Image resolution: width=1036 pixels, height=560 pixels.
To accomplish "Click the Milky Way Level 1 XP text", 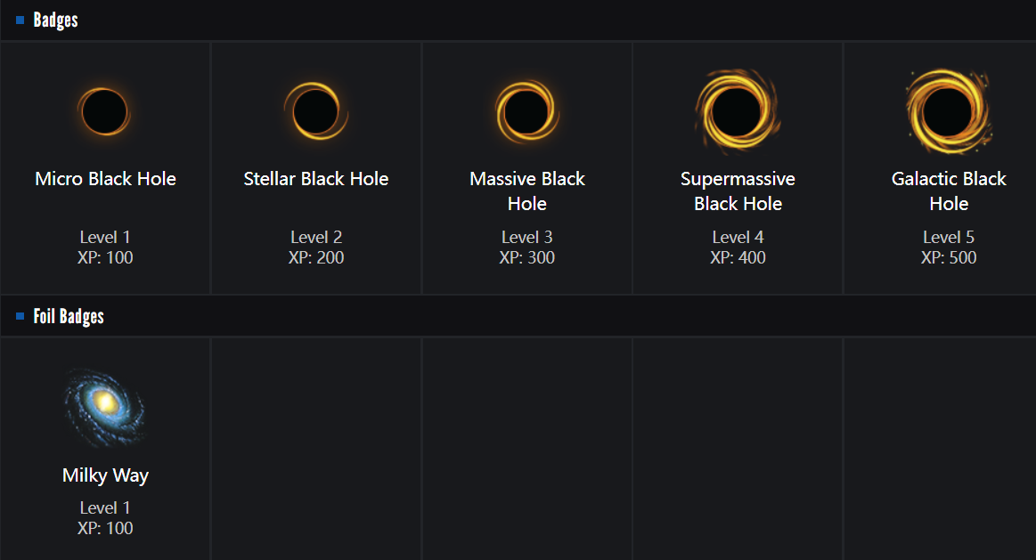I will pyautogui.click(x=105, y=518).
